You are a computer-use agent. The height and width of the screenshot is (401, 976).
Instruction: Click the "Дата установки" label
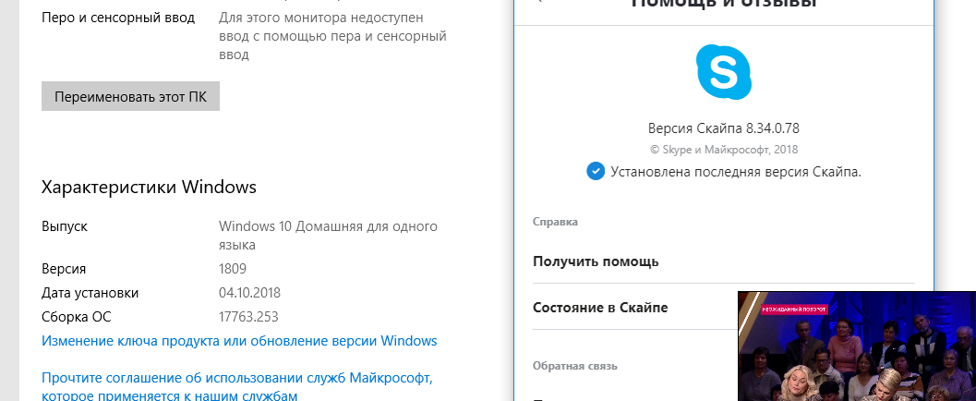pyautogui.click(x=90, y=293)
